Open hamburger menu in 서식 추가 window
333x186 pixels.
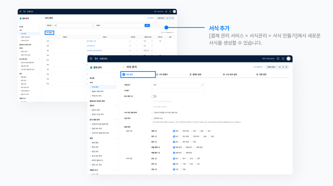pyautogui.click(x=91, y=59)
